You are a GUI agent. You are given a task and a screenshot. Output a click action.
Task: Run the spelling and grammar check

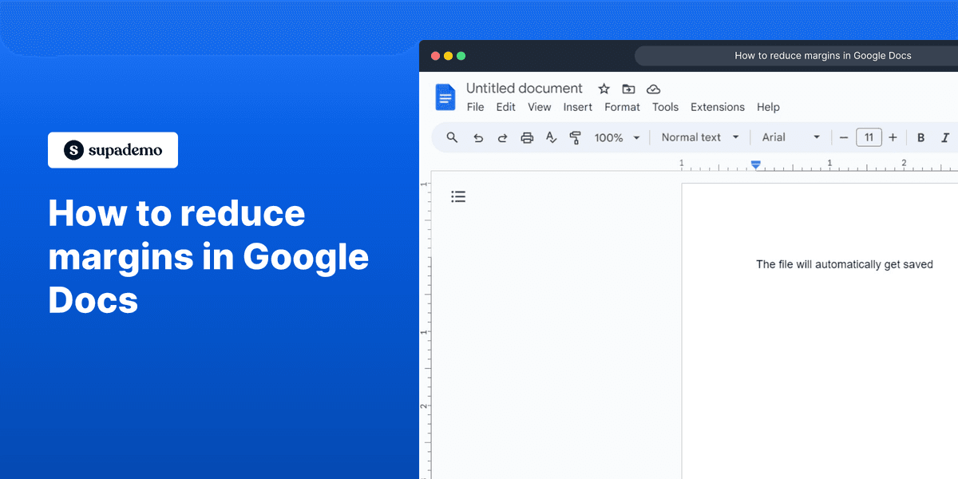point(551,137)
